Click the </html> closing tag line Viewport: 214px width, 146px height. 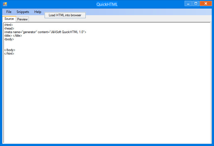click(x=9, y=54)
